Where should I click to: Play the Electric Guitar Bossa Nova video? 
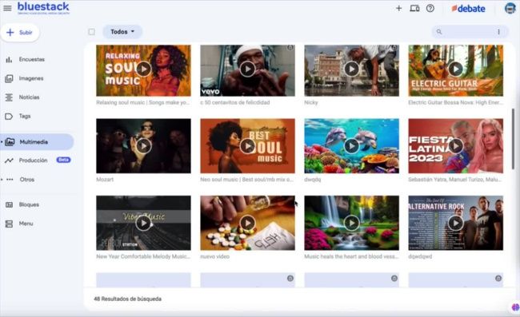(x=456, y=69)
